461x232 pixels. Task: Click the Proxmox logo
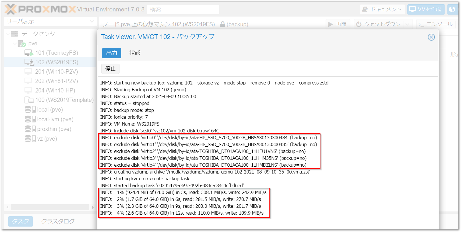pos(40,9)
